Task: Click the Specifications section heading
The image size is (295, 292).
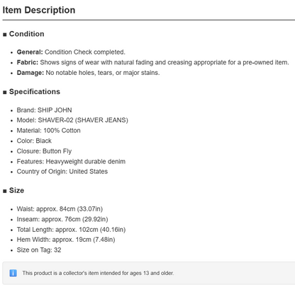Action: tap(35, 92)
